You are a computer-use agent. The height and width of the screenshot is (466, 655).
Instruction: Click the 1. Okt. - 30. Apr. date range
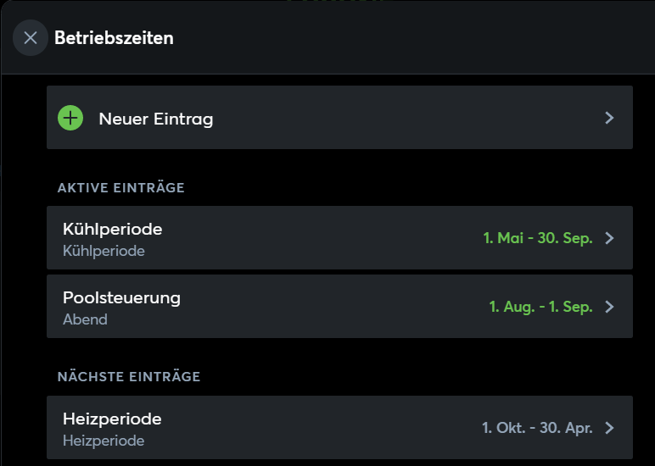click(537, 428)
